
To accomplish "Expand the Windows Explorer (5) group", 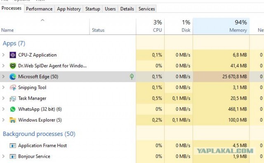I will tap(3, 120).
